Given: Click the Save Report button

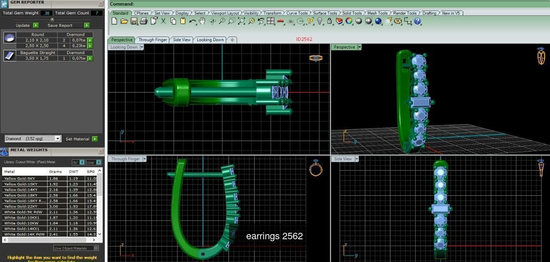Looking at the screenshot, I should [68, 25].
